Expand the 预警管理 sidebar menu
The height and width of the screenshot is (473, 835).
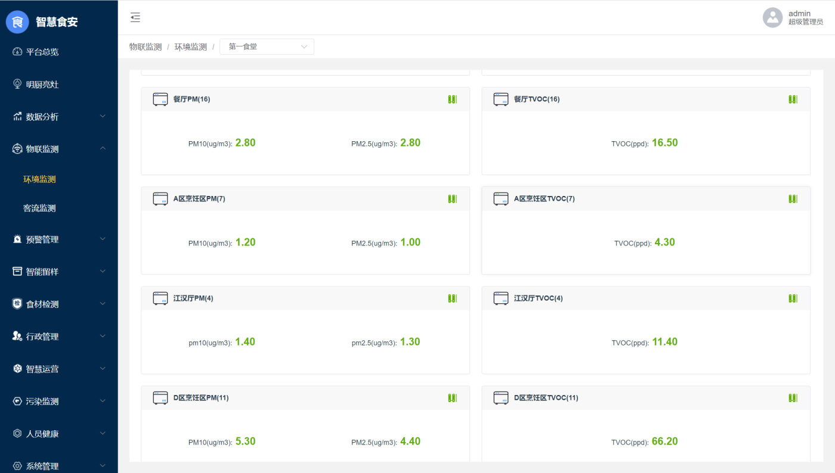[58, 239]
